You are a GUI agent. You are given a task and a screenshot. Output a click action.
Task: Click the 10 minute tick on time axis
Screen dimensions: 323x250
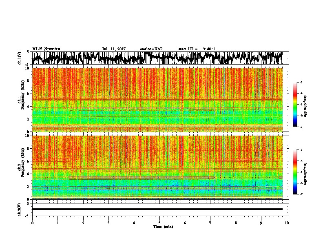287,223
